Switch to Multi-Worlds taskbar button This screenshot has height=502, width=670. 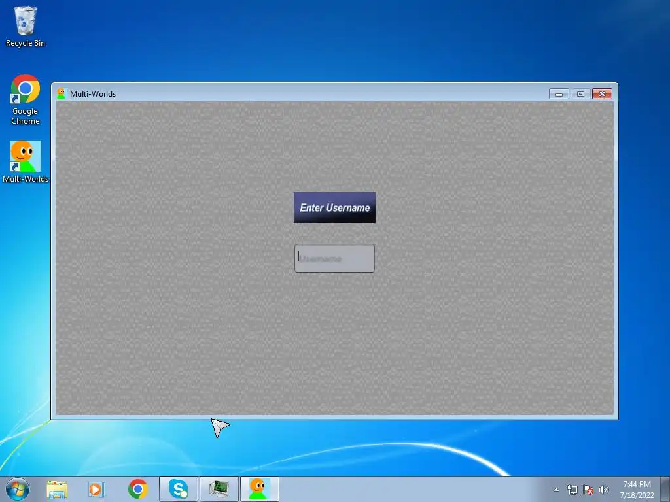pyautogui.click(x=259, y=489)
